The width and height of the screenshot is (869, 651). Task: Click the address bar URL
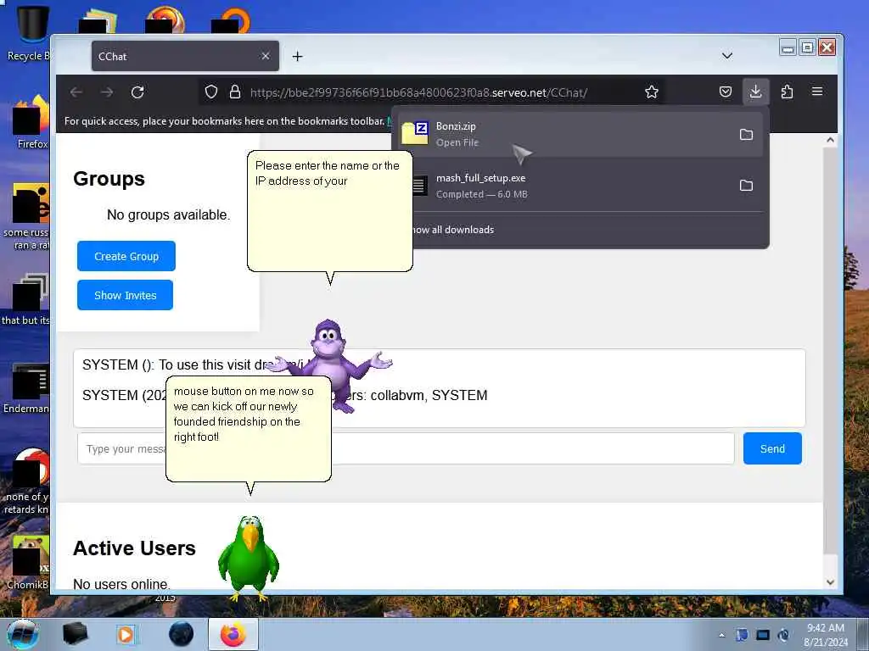tap(418, 92)
